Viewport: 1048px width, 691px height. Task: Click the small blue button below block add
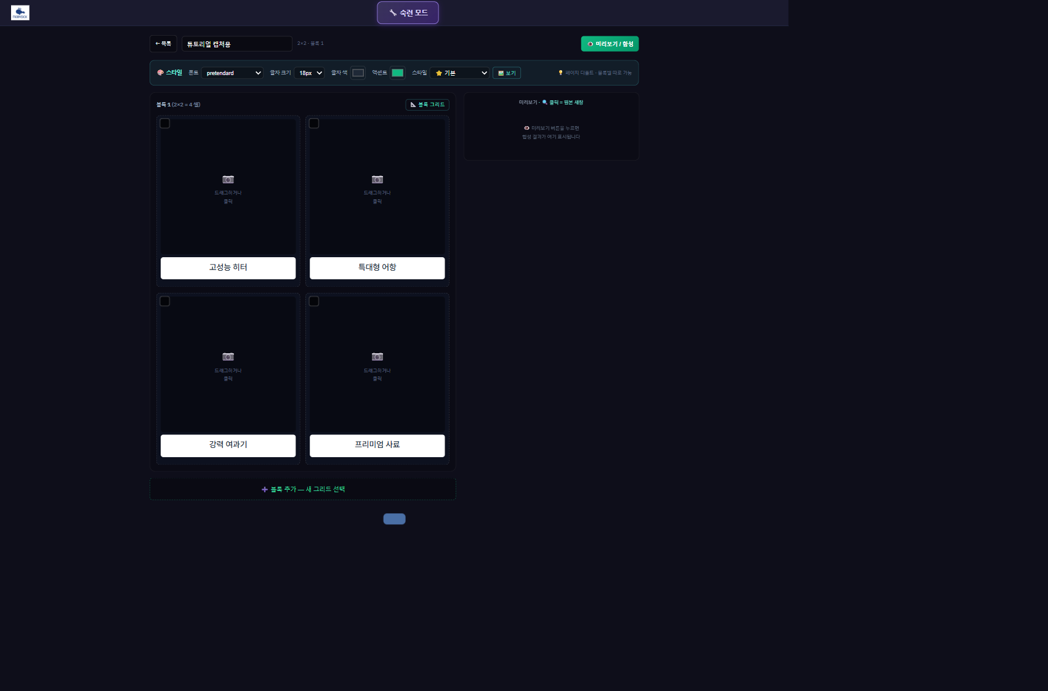[394, 519]
